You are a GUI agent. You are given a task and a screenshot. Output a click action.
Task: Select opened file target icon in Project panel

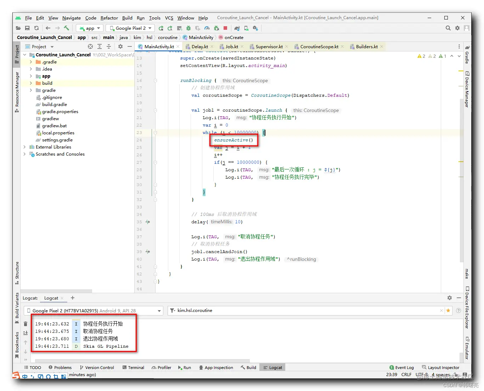coord(90,46)
